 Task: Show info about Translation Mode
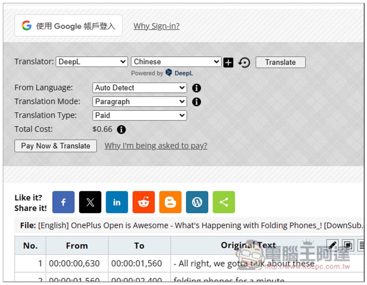(x=196, y=102)
